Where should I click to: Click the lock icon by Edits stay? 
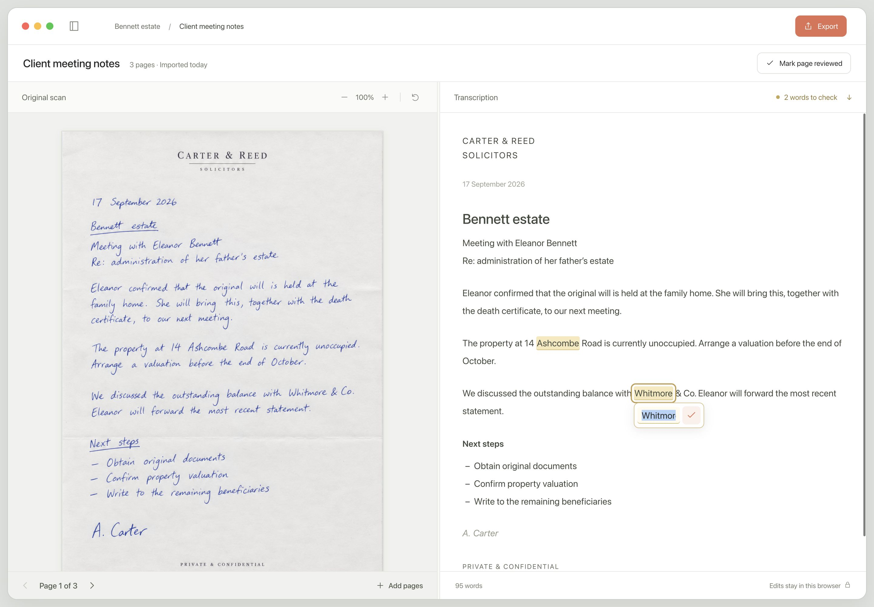point(847,585)
